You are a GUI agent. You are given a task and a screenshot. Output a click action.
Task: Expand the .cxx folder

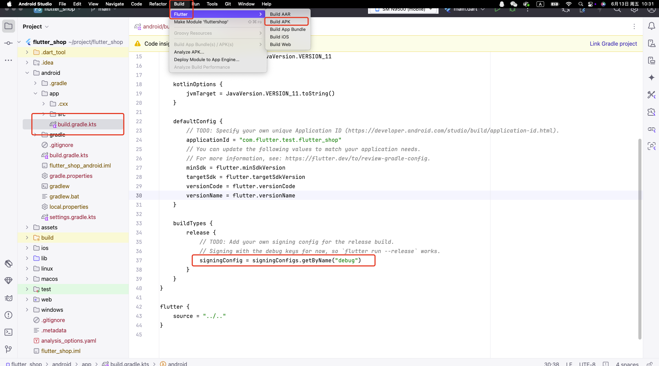pyautogui.click(x=44, y=104)
